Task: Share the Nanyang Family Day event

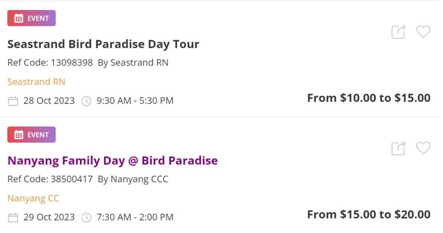Action: pos(398,148)
